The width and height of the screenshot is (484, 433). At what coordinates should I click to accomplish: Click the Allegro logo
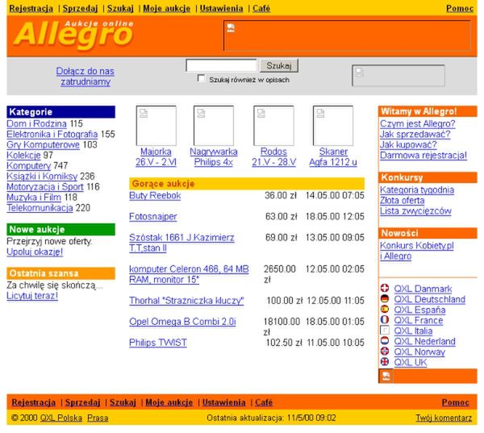(73, 35)
